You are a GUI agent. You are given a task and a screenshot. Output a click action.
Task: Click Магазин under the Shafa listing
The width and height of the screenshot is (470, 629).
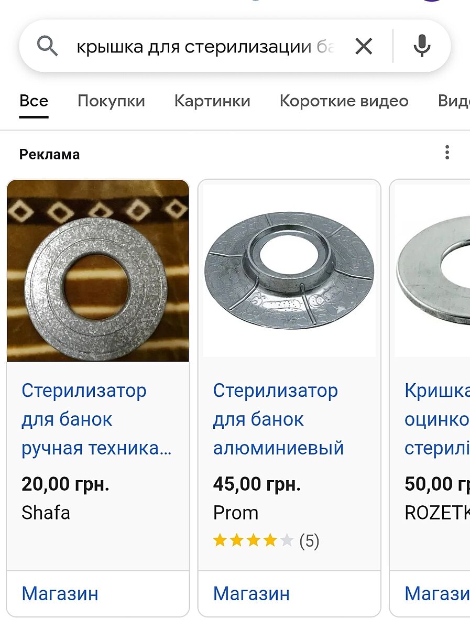click(60, 593)
